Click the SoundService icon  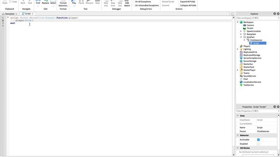pyautogui.click(x=241, y=76)
